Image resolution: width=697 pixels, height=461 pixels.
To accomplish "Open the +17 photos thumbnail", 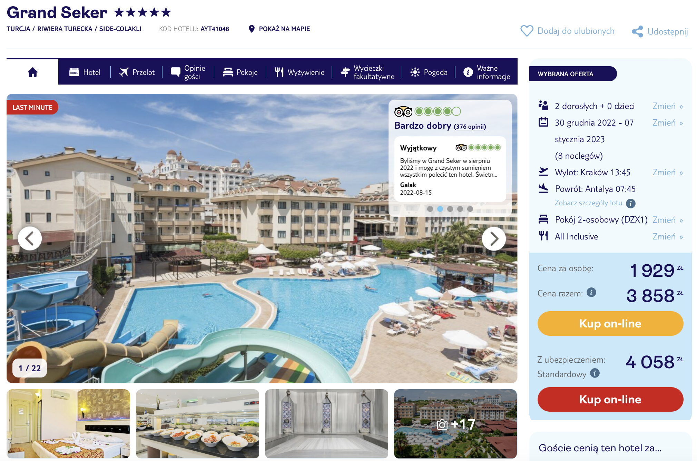I will (455, 424).
